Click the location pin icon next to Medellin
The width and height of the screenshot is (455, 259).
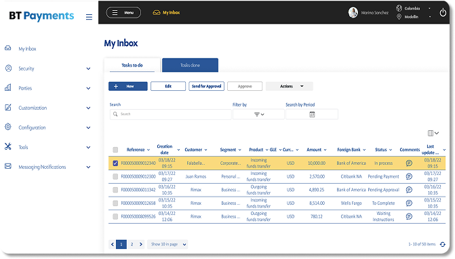pyautogui.click(x=399, y=17)
